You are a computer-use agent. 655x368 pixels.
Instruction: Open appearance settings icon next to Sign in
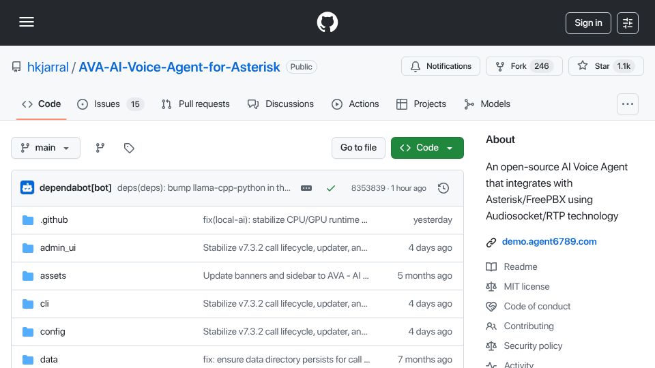click(628, 23)
